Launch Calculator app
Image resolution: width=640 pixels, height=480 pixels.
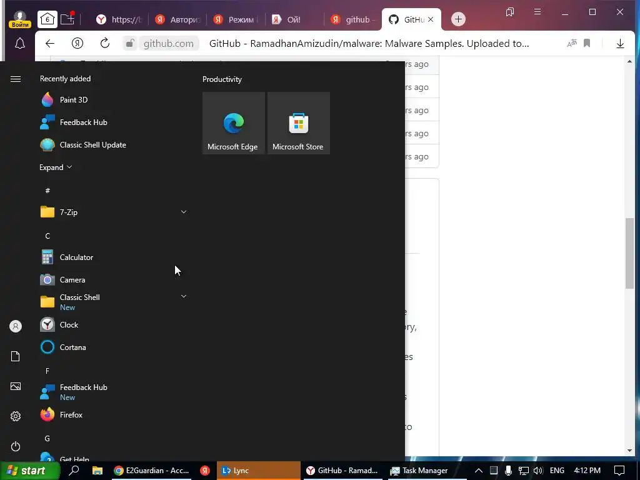[x=112, y=257]
